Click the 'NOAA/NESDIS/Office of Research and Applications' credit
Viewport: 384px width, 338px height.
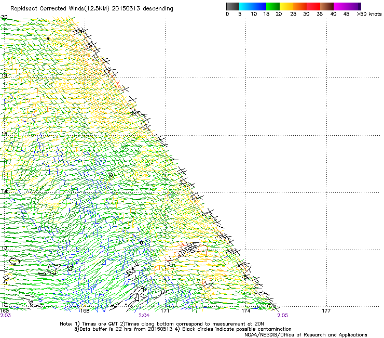[x=306, y=335]
